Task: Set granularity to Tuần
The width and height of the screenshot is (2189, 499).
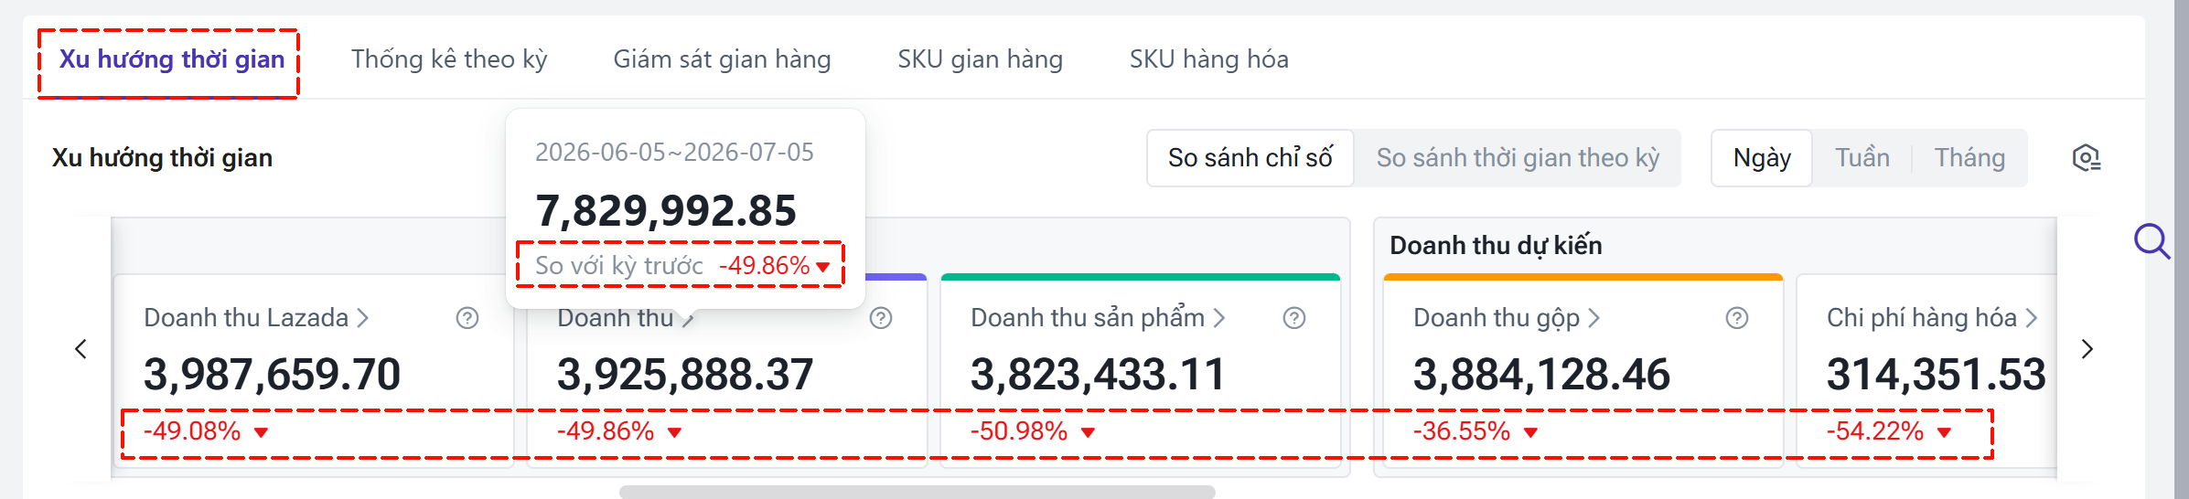Action: pos(1862,158)
